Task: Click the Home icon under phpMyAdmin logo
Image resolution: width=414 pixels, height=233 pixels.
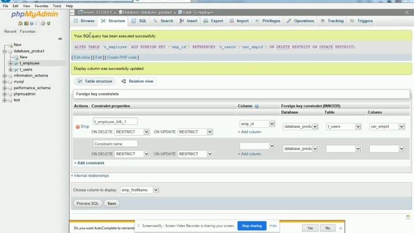Action: coord(20,23)
